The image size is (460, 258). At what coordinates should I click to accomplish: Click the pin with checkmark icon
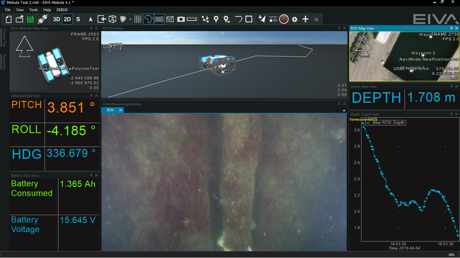pos(227,19)
